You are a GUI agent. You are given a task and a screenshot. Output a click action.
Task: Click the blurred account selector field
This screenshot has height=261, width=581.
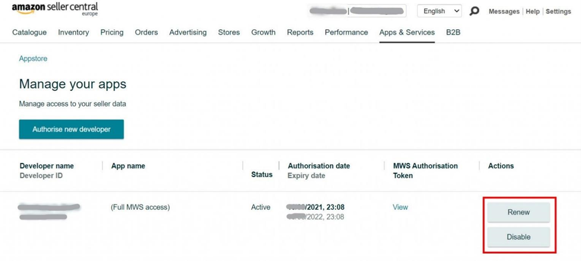pyautogui.click(x=357, y=11)
